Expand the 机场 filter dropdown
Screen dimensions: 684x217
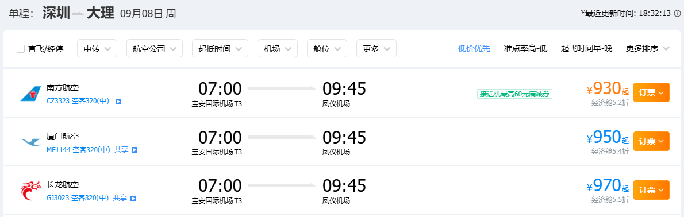click(x=278, y=48)
